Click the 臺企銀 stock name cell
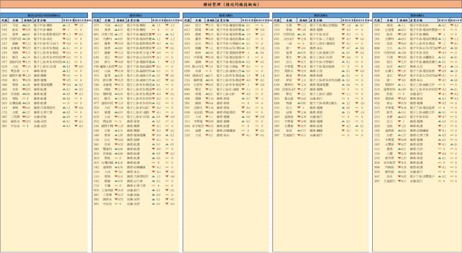The width and height of the screenshot is (462, 253). [x=289, y=99]
